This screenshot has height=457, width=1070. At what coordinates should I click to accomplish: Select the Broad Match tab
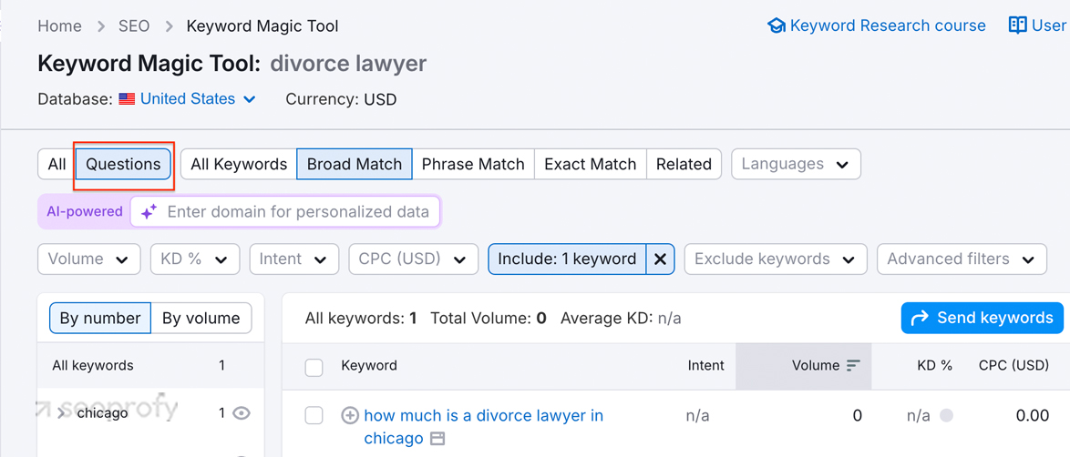click(355, 165)
